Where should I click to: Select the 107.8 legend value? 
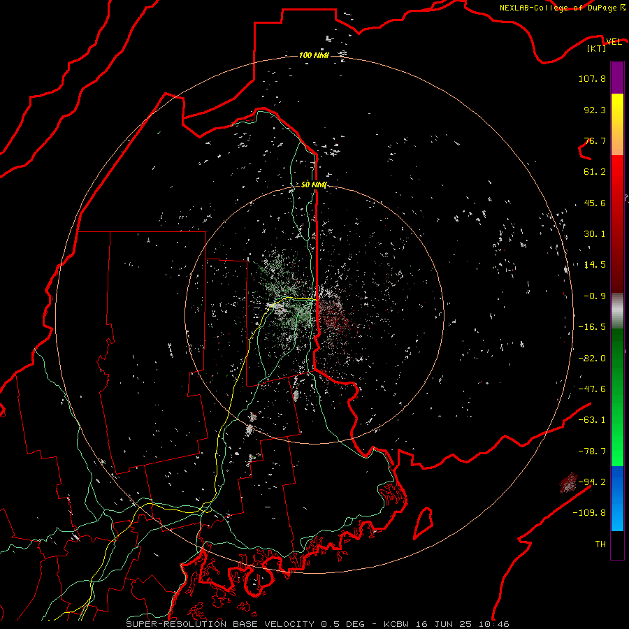[592, 78]
